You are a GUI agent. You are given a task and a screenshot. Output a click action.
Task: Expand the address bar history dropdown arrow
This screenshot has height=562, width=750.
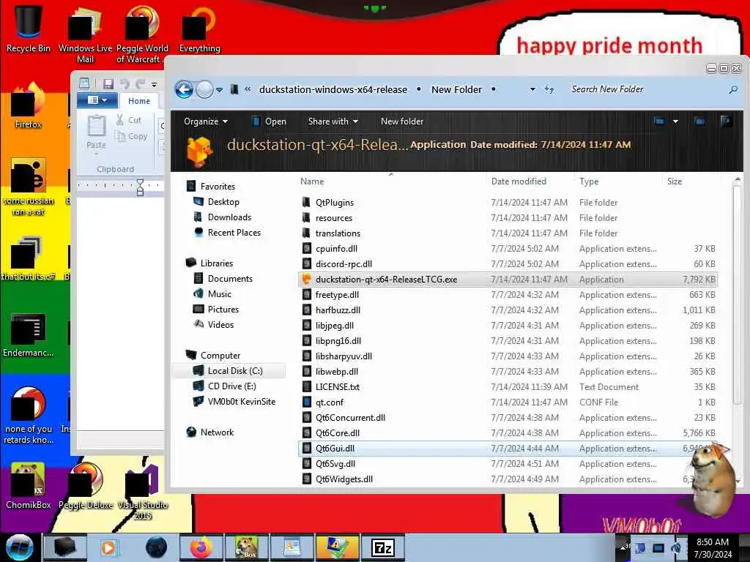[532, 89]
